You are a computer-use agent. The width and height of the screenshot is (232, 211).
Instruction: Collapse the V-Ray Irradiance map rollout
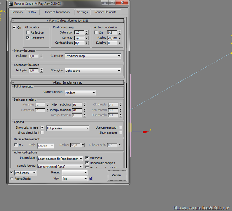[x=68, y=82]
